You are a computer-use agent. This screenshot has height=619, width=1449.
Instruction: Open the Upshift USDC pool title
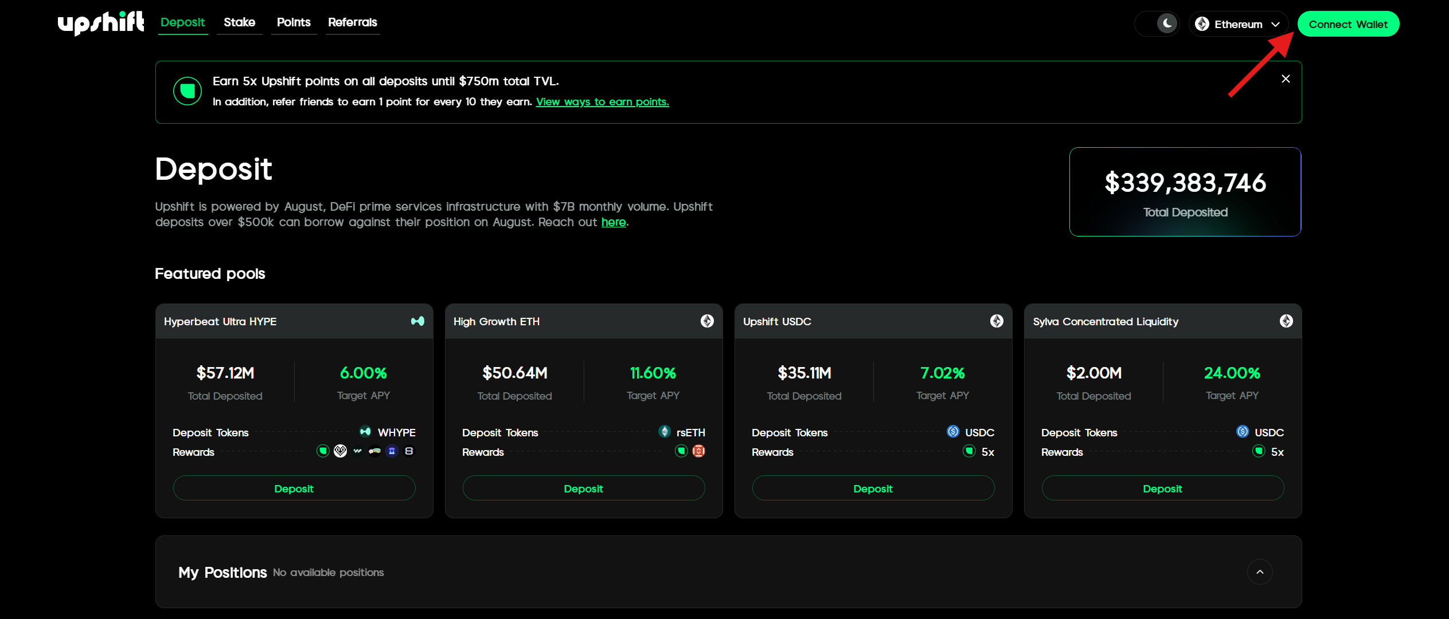[777, 322]
